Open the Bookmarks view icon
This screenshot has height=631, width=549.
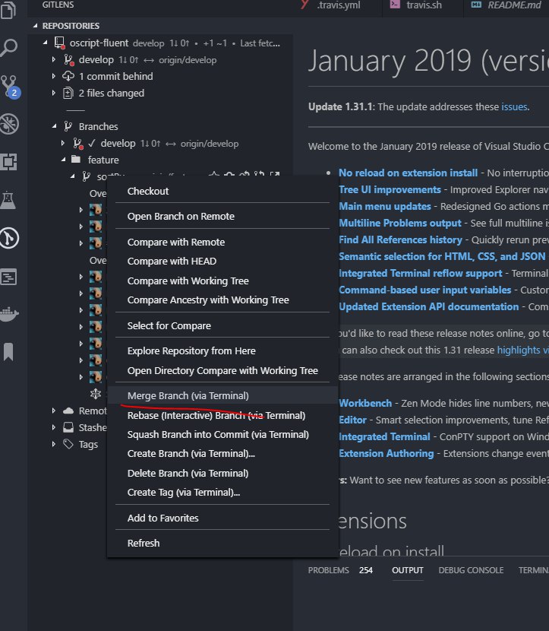click(x=8, y=352)
